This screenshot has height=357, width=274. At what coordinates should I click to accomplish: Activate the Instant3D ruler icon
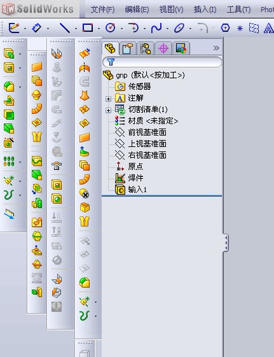pyautogui.click(x=9, y=214)
